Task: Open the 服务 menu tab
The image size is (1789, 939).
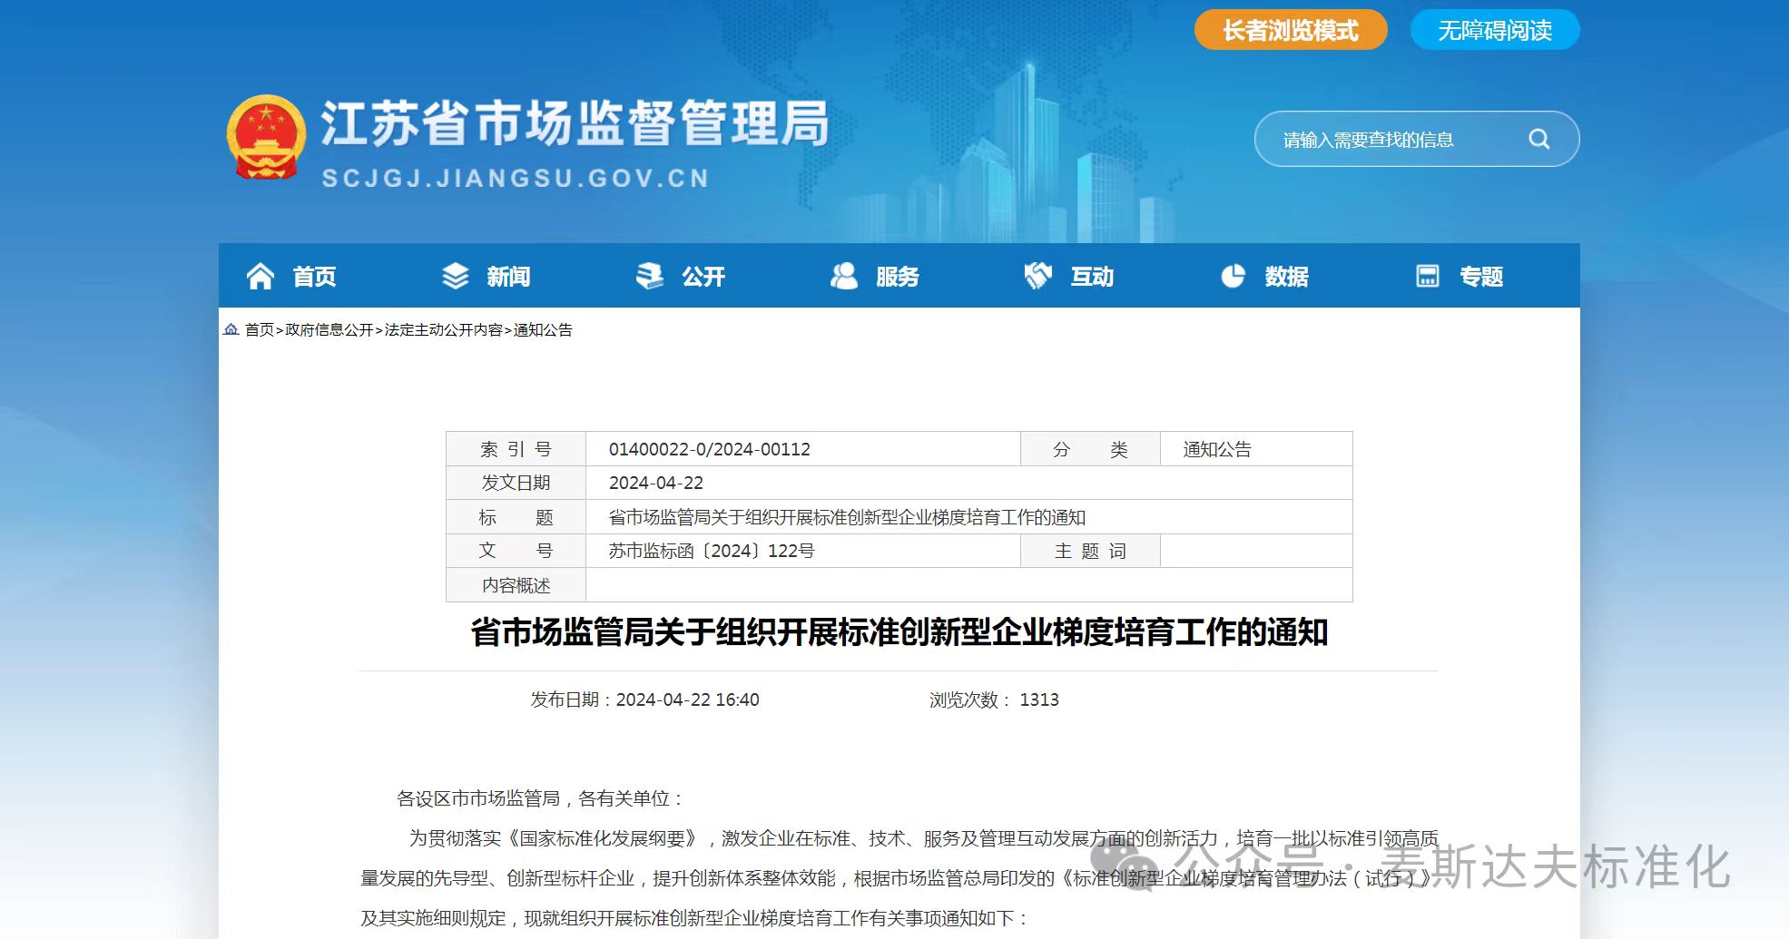Action: pyautogui.click(x=898, y=277)
